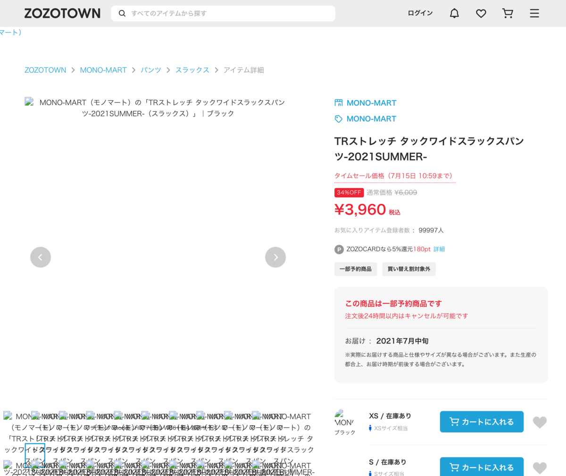Screen dimensions: 566x476
Task: Click the XS / 在庫あり stock label
Action: (x=390, y=416)
